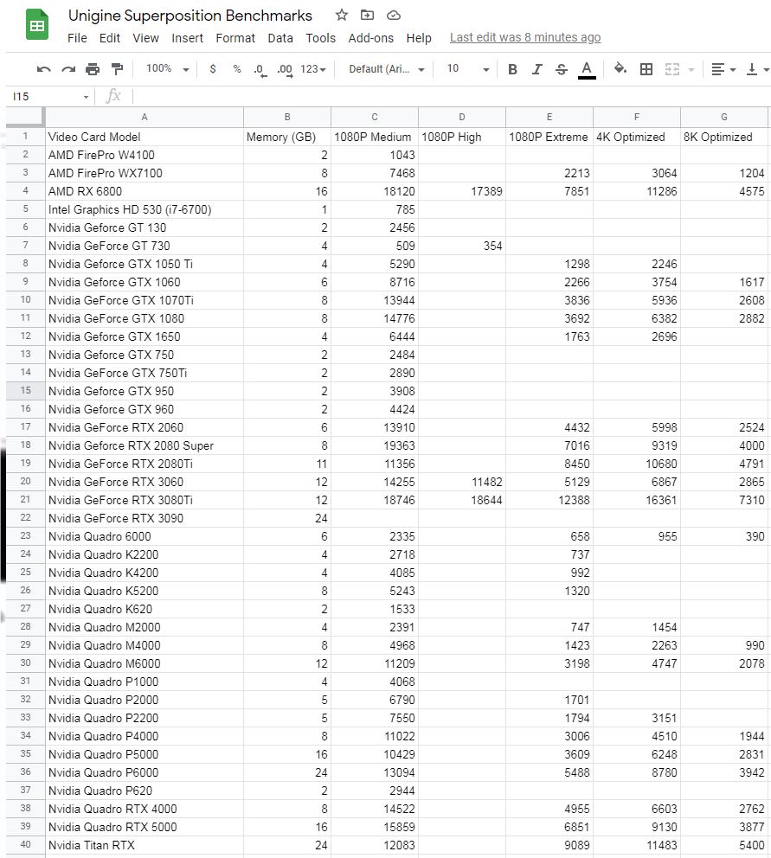Select row 22 header
771x858 pixels.
coord(25,517)
